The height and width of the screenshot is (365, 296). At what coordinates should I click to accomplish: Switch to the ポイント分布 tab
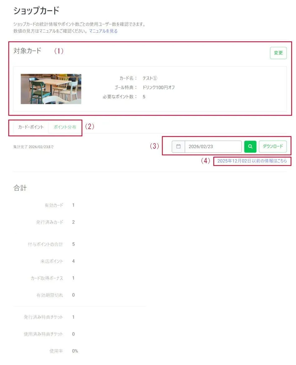click(x=65, y=127)
